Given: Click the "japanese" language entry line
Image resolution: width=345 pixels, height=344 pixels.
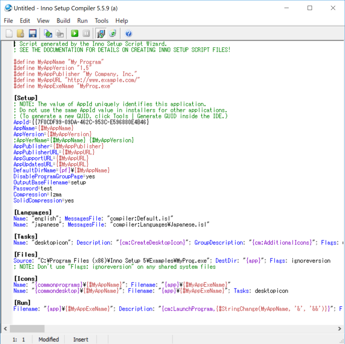Looking at the screenshot, I should click(x=111, y=225).
